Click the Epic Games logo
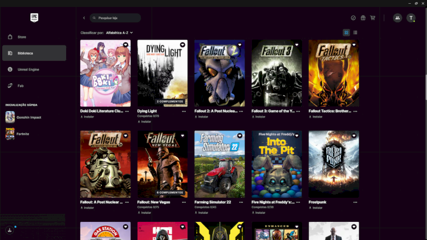 click(x=34, y=17)
